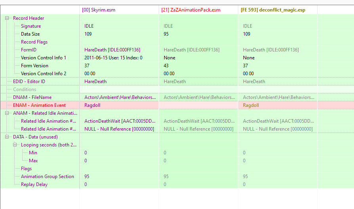Click Skyrim.esm Ragdoll animation event cell
Screen dimensions: 354x209
point(92,105)
